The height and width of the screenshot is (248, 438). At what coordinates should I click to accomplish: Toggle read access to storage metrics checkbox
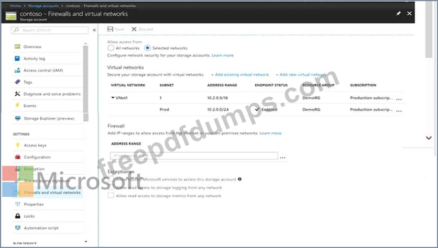[111, 196]
